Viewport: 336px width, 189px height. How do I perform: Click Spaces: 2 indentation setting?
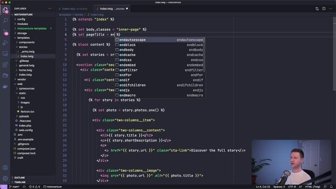click(279, 187)
